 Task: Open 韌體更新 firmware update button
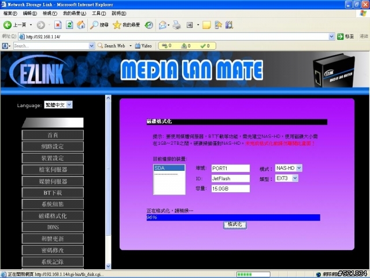(53, 239)
